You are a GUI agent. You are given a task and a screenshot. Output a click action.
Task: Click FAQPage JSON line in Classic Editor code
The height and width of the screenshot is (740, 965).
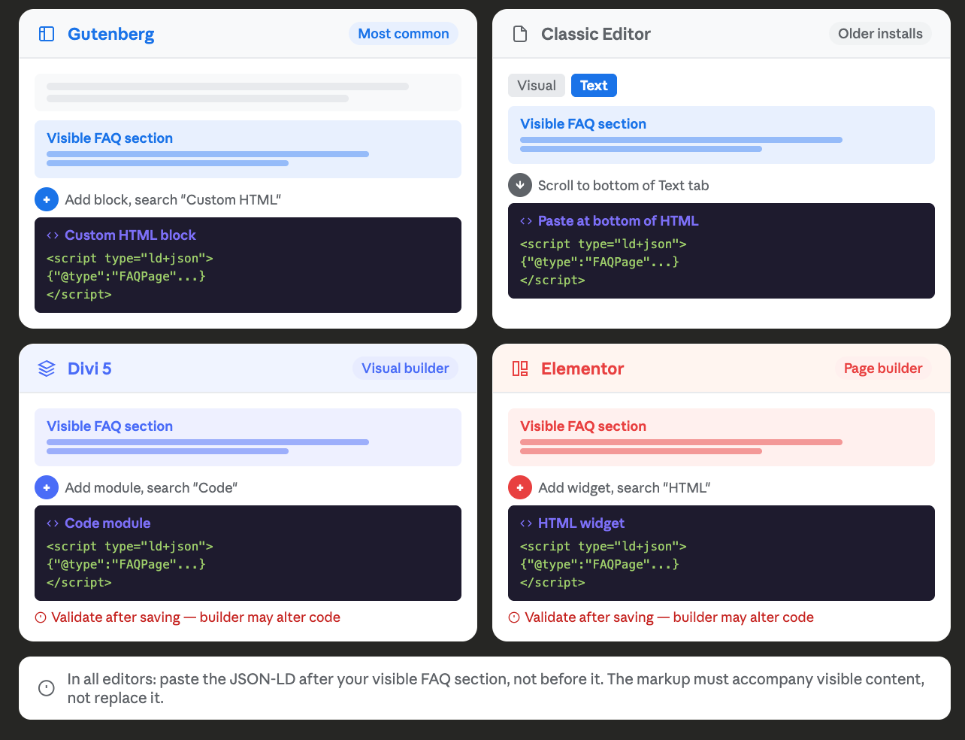click(x=600, y=262)
